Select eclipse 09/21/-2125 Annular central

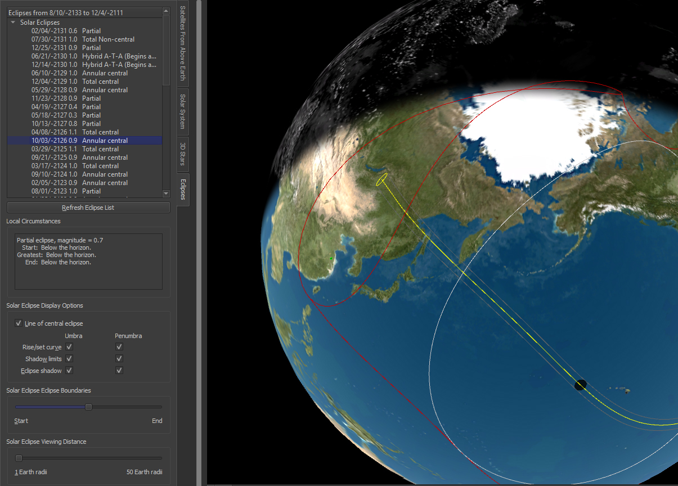click(x=84, y=157)
